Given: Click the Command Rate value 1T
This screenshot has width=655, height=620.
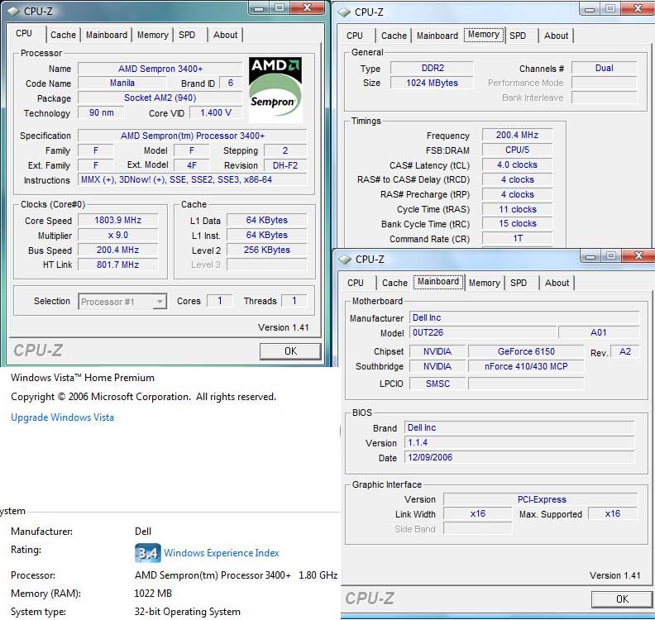Looking at the screenshot, I should (x=517, y=238).
